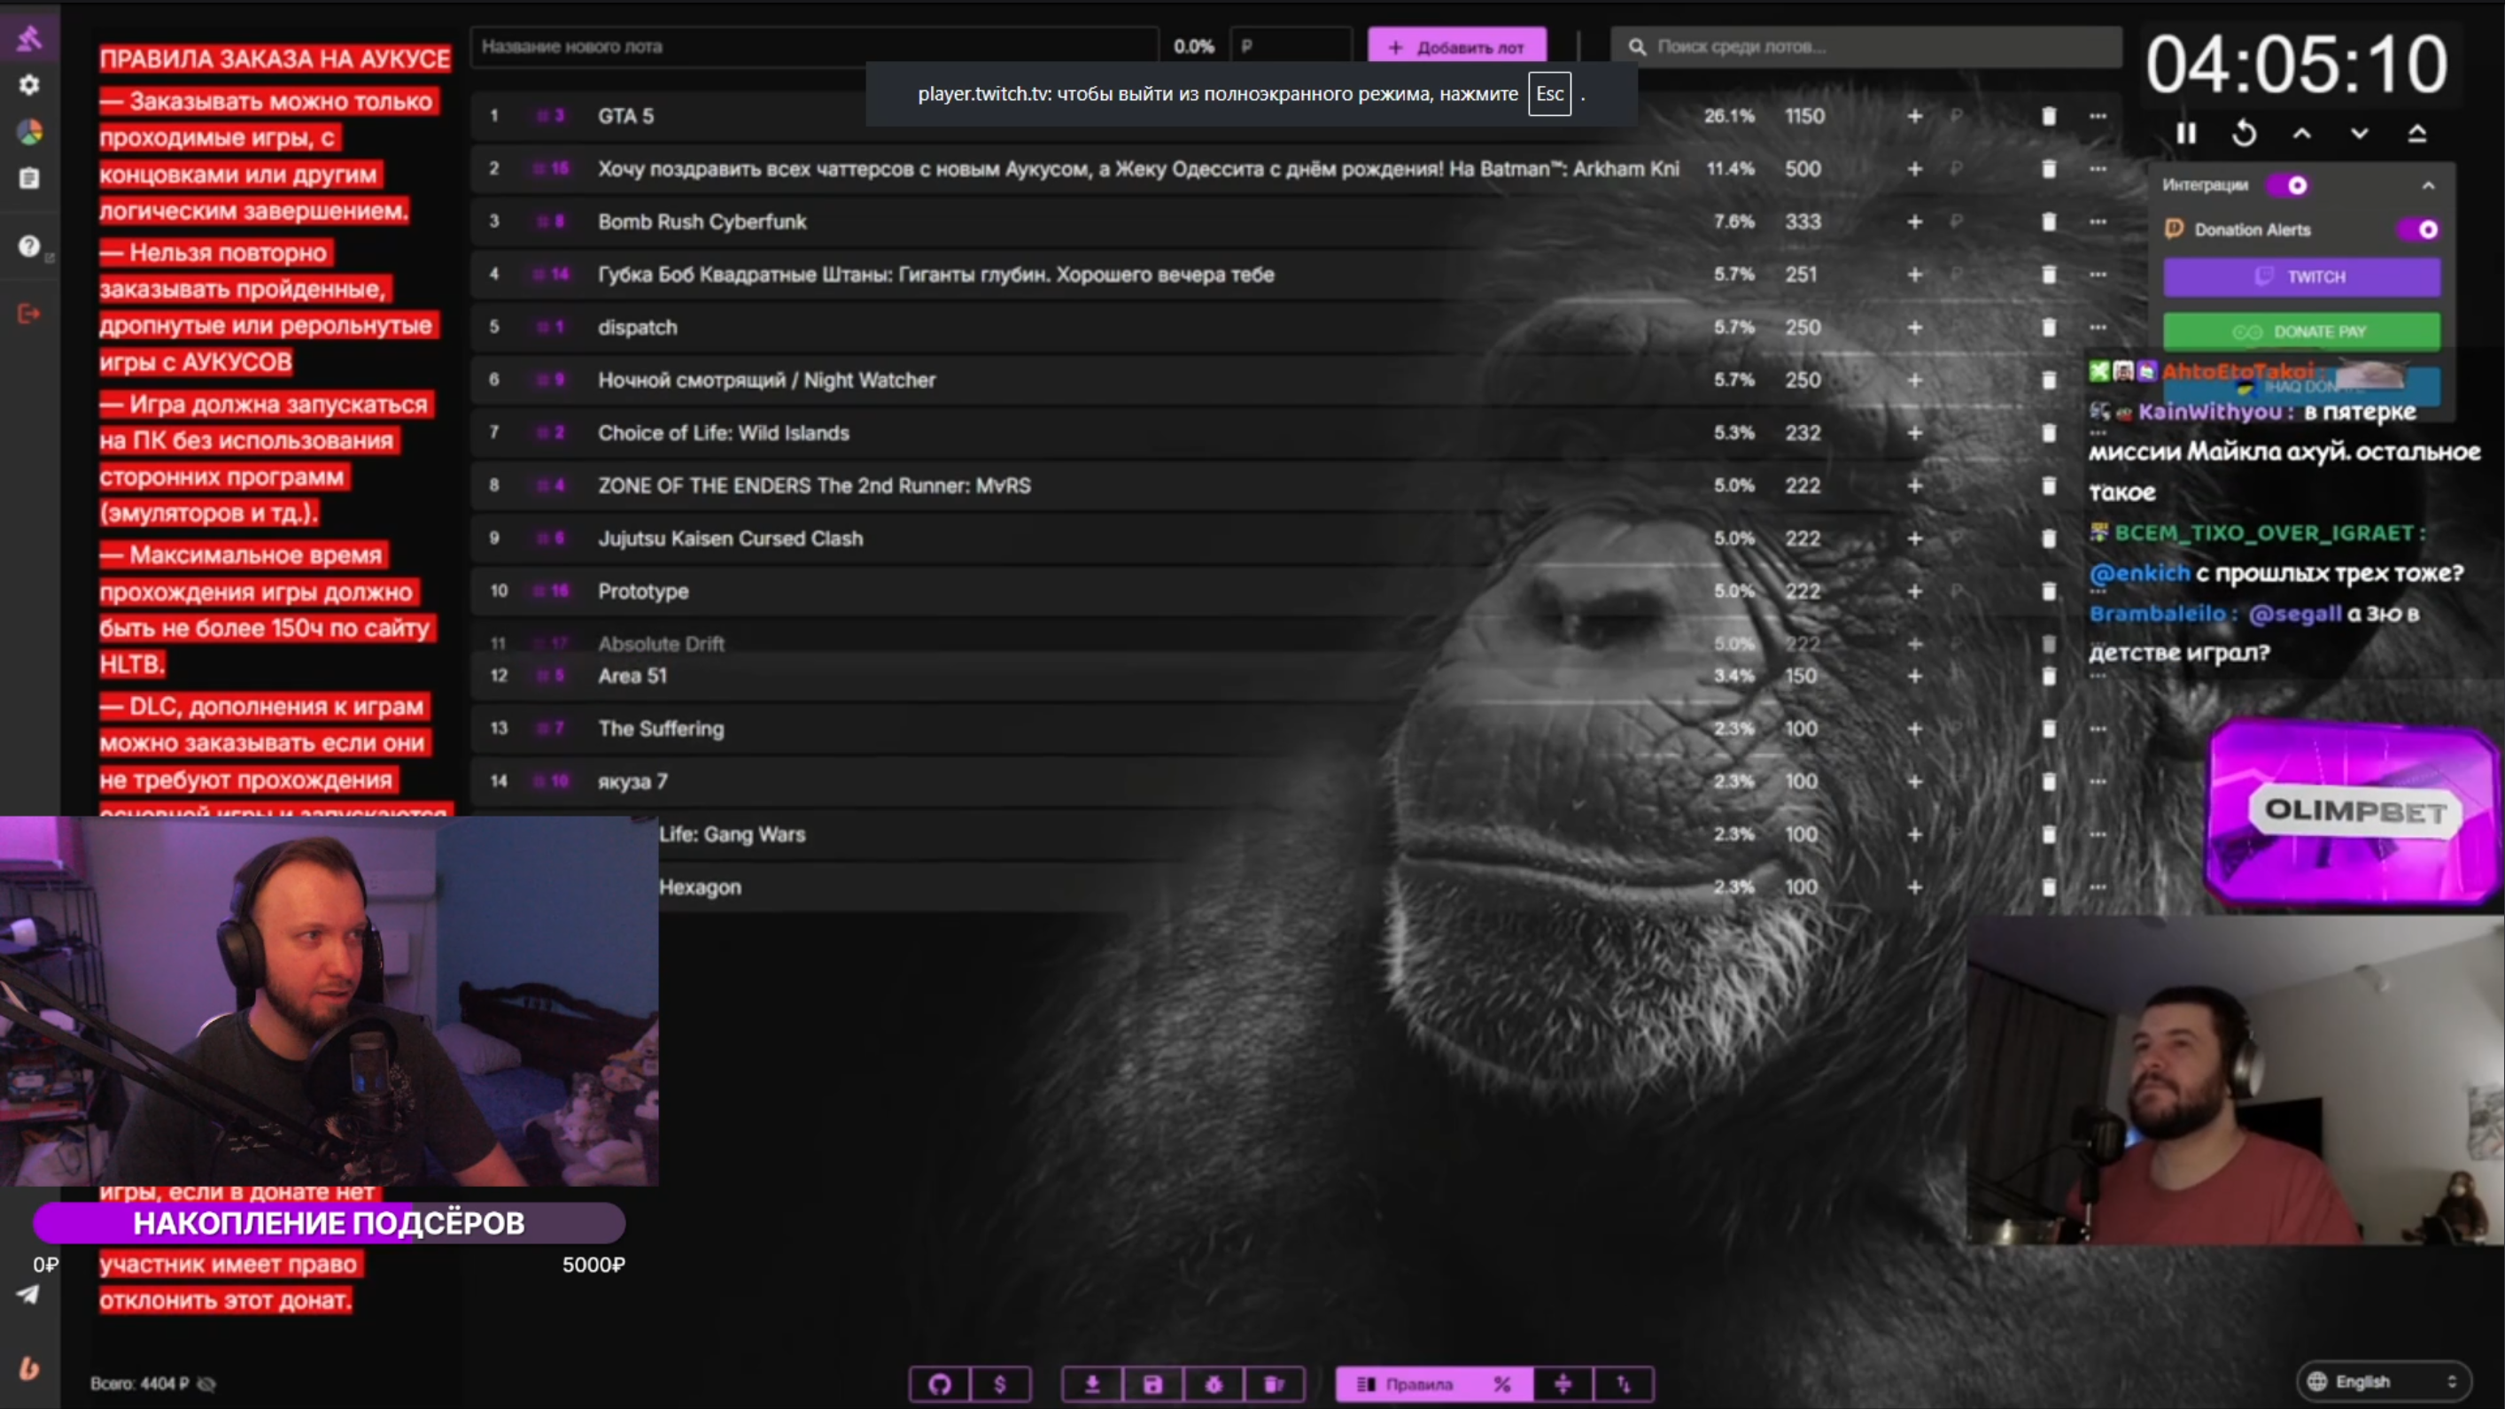The height and width of the screenshot is (1409, 2505).
Task: Click plus icon on Bomb Rush Cyberfunk row
Action: point(1915,221)
